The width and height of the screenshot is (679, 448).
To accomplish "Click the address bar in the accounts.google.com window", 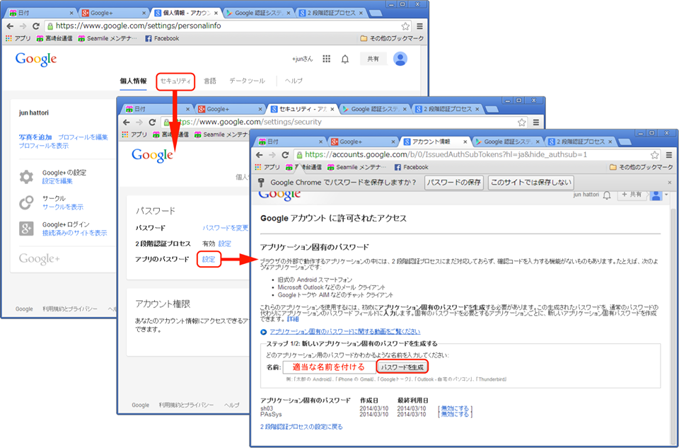I will tap(477, 155).
